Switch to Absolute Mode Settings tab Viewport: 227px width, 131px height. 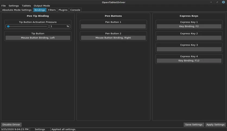point(17,10)
